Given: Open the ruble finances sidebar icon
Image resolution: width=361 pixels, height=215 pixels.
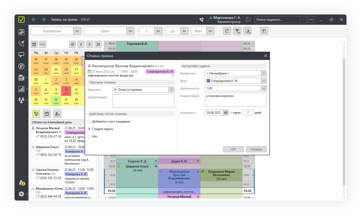Looking at the screenshot, I should coord(21,66).
